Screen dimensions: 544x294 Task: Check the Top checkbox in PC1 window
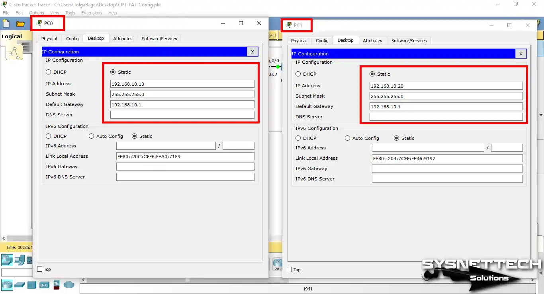pos(289,270)
